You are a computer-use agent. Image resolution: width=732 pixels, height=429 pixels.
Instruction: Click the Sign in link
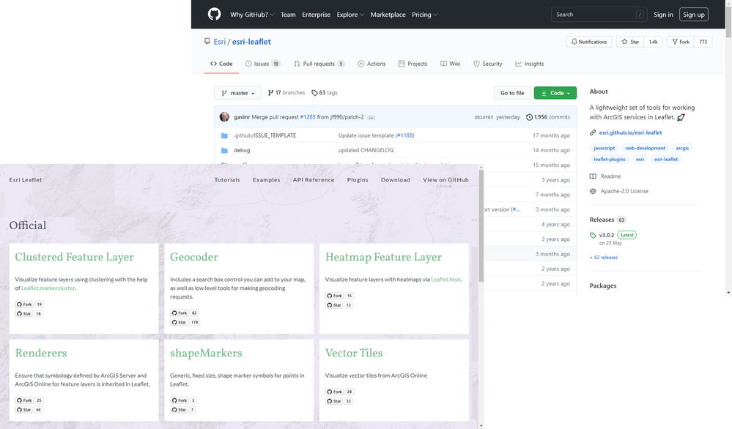pos(663,15)
